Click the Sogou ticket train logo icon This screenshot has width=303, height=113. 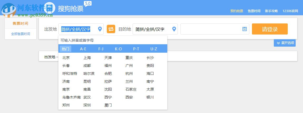49,8
